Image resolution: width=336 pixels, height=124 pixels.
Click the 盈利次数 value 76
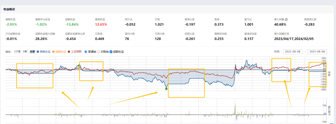127,39
